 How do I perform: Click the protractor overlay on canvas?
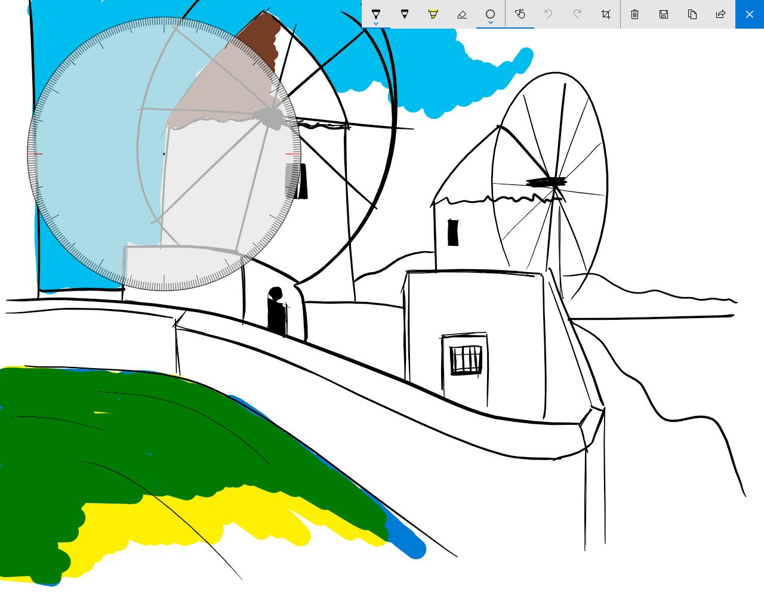click(x=164, y=154)
